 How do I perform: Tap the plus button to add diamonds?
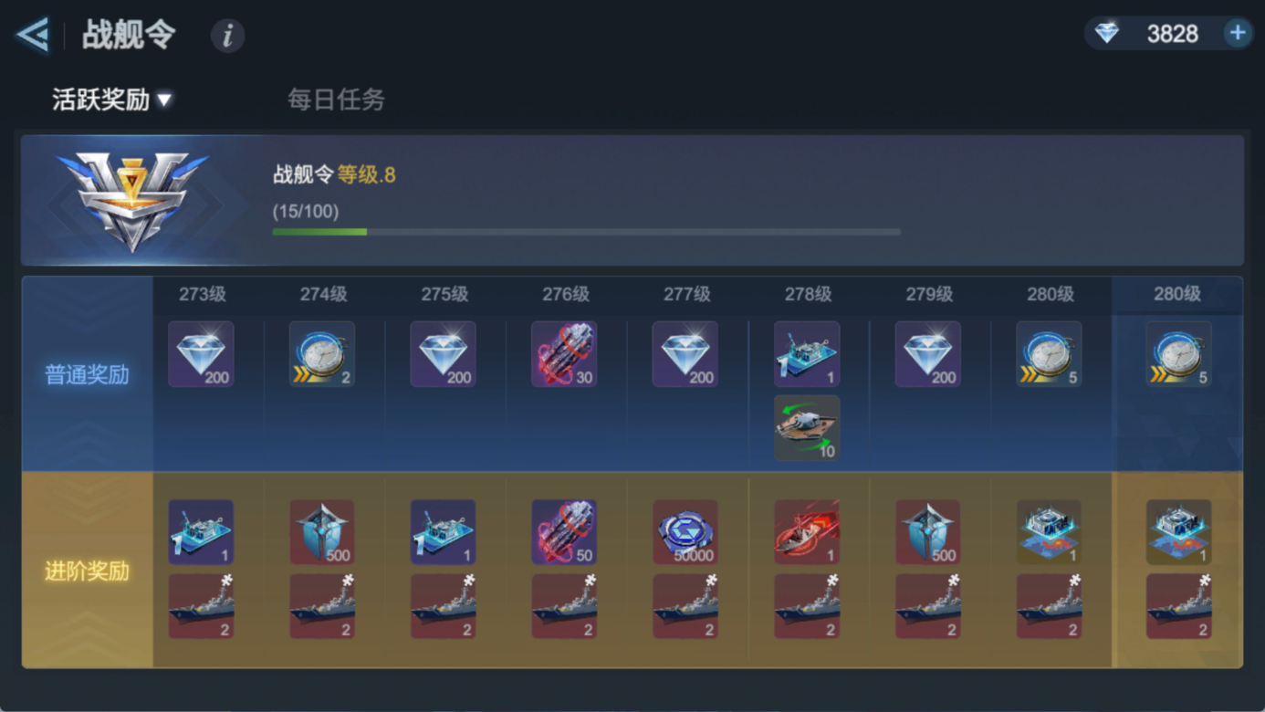(1237, 34)
